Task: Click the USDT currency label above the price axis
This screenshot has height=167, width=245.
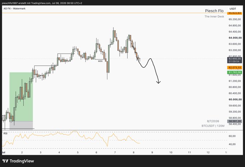Action: pyautogui.click(x=233, y=9)
